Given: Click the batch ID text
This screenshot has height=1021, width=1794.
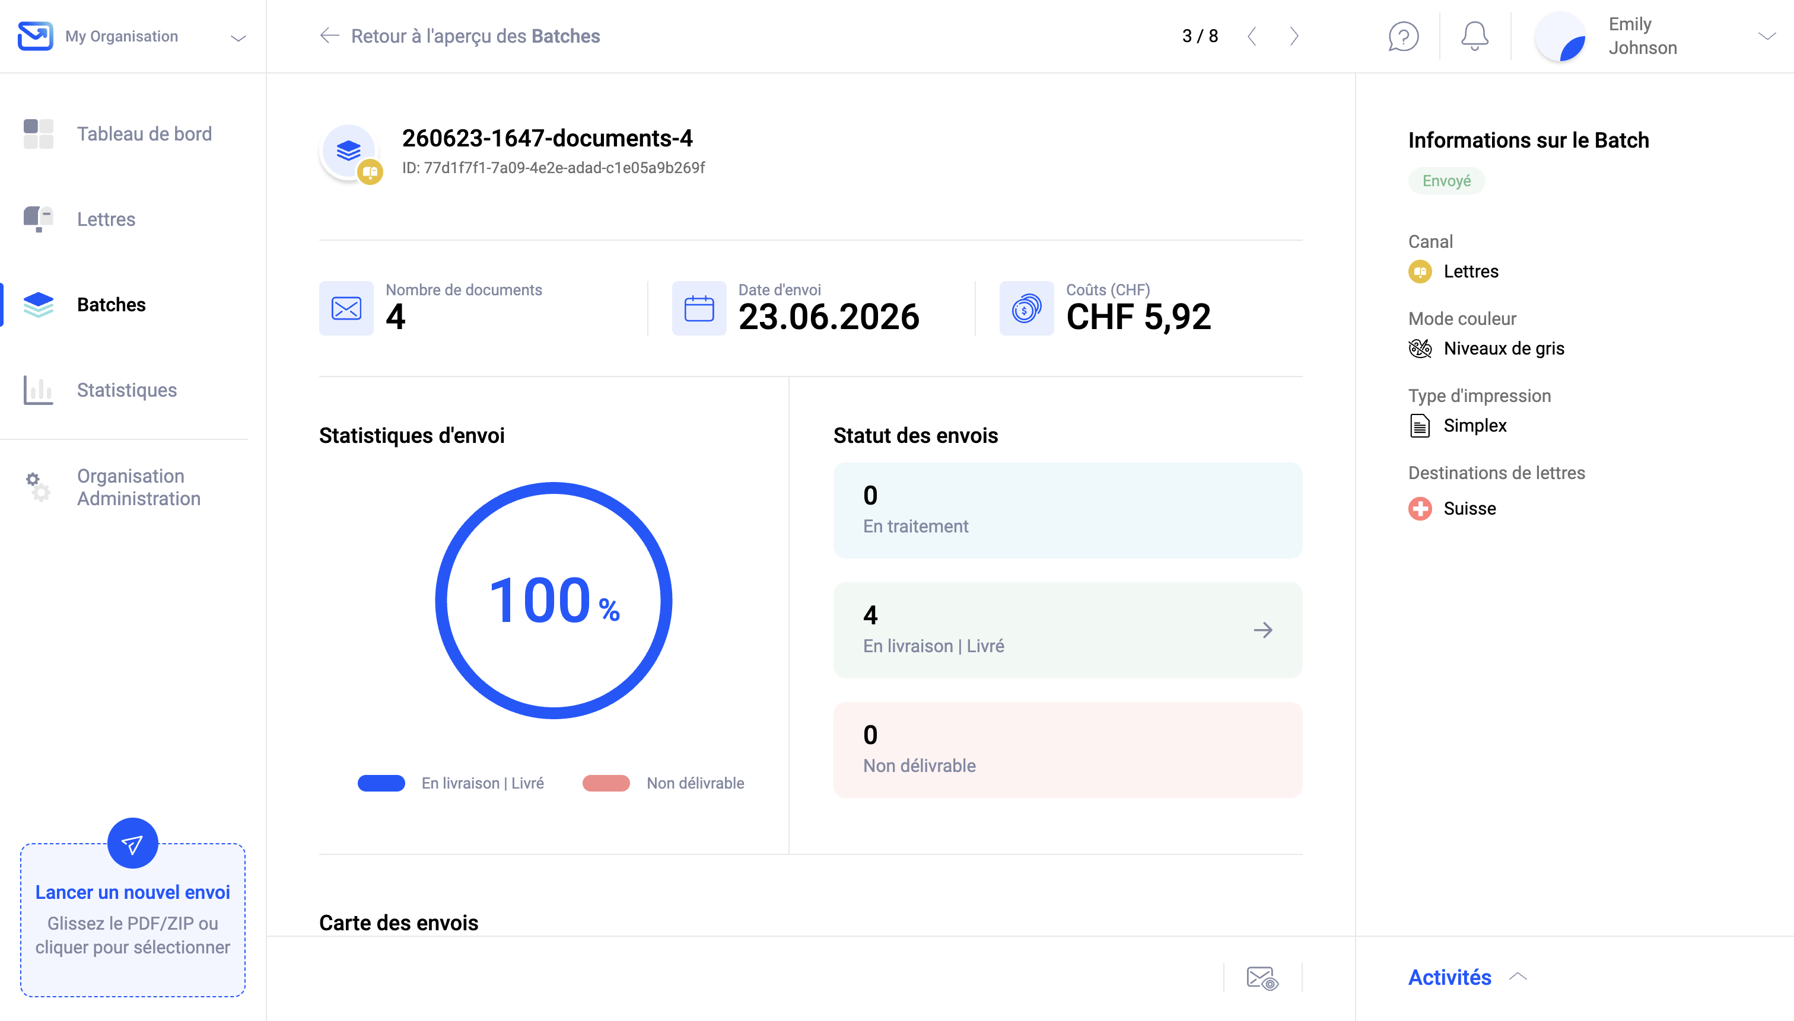Looking at the screenshot, I should pos(554,168).
